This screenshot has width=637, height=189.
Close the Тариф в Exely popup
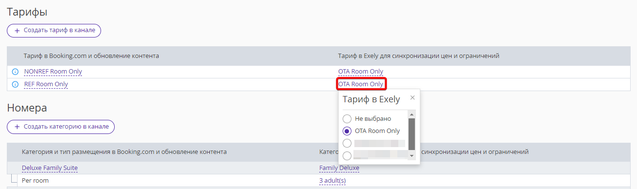412,97
